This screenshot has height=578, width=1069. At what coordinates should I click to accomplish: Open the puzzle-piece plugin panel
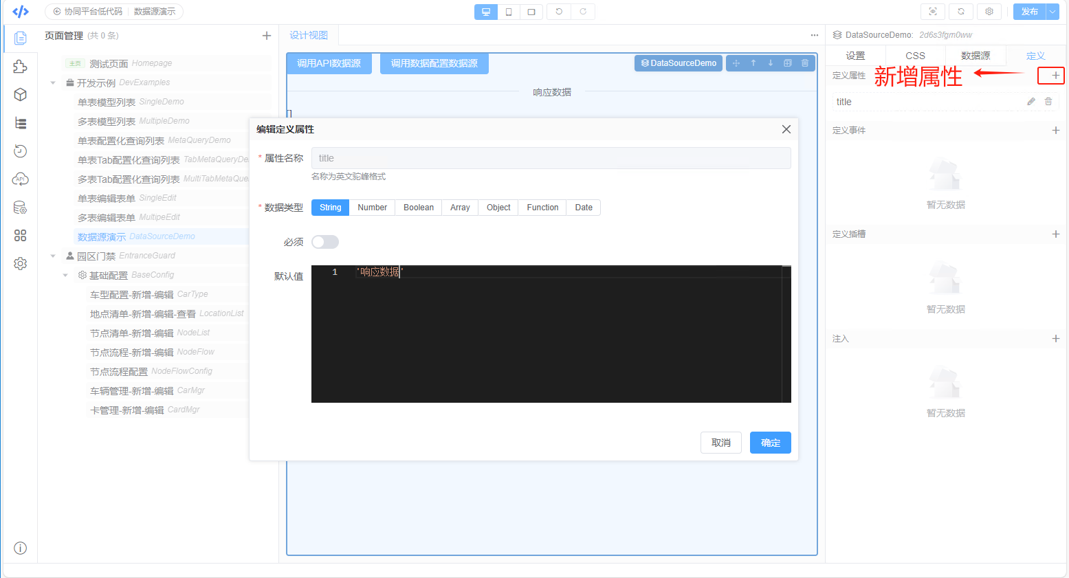click(21, 66)
